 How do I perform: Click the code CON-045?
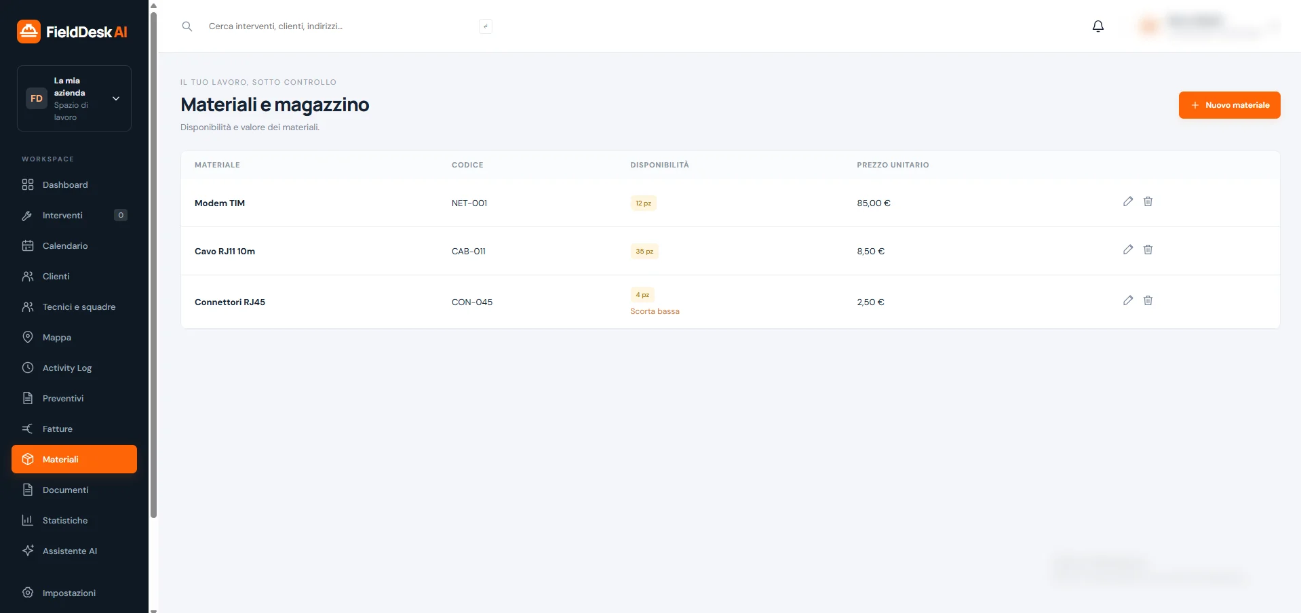click(472, 302)
